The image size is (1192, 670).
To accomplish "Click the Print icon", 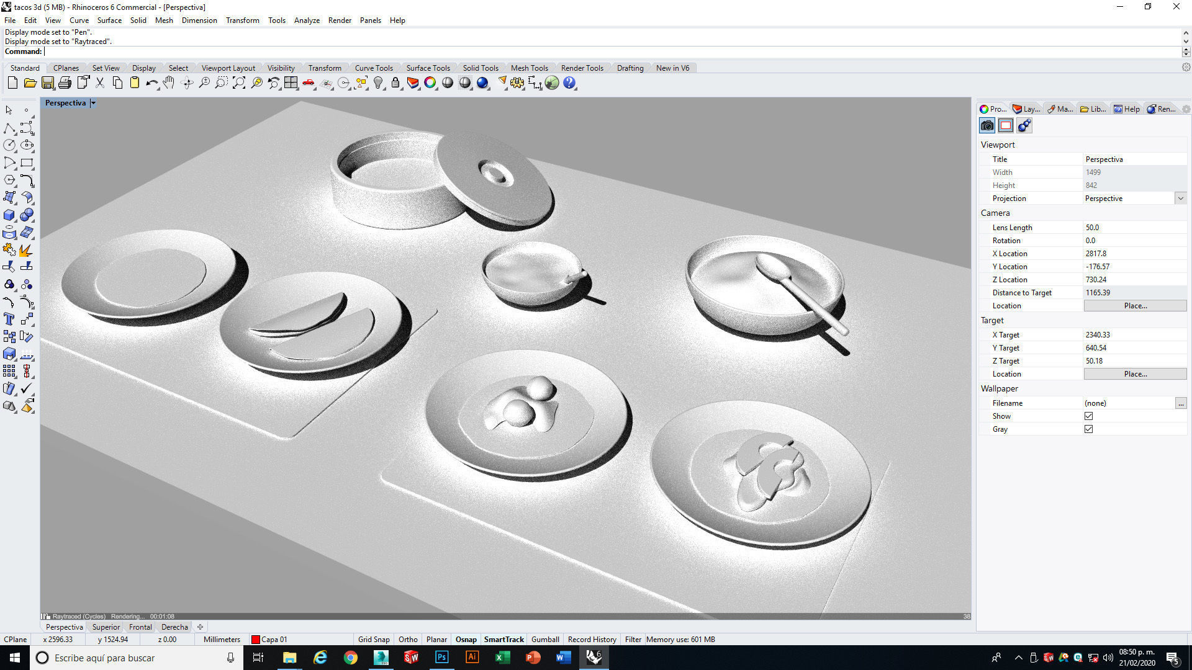I will [x=65, y=83].
